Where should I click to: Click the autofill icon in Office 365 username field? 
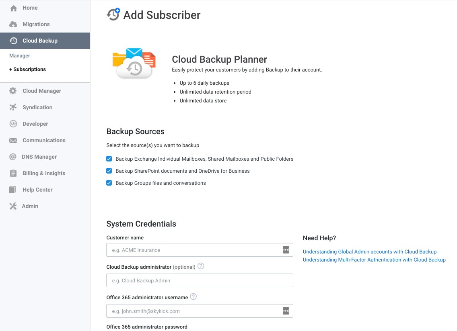click(286, 311)
